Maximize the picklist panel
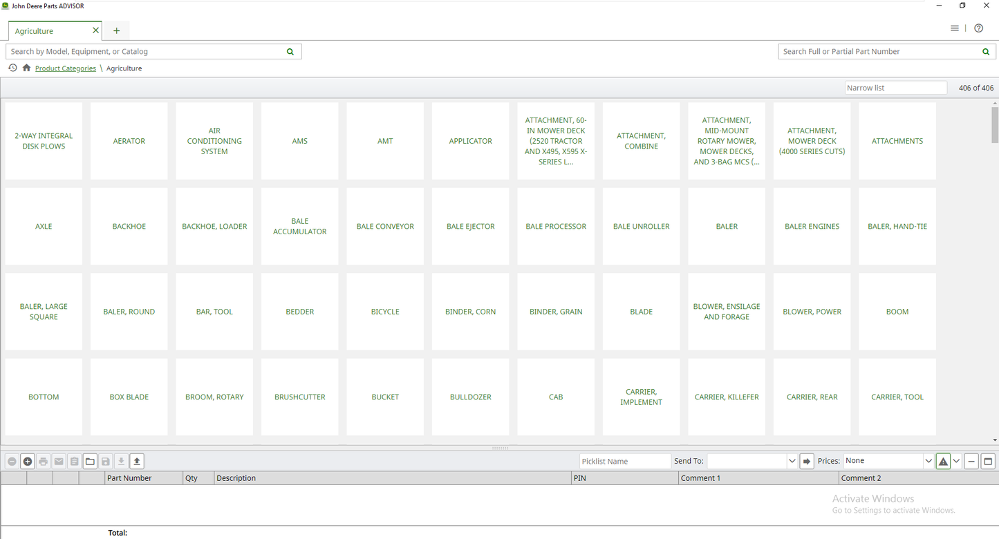 coord(988,461)
